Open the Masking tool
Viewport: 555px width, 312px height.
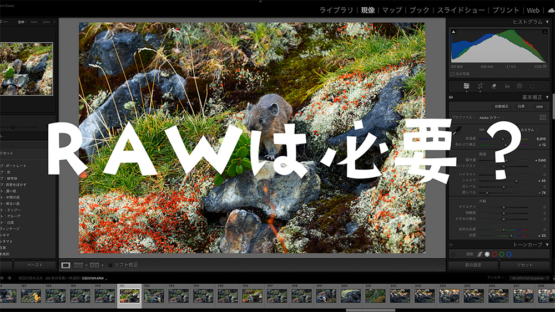(519, 86)
